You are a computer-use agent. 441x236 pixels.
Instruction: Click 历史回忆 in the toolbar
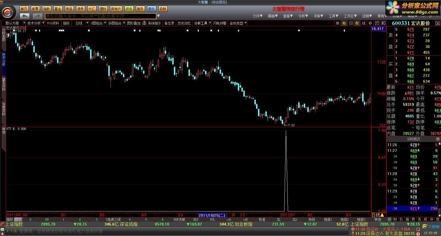point(184,23)
